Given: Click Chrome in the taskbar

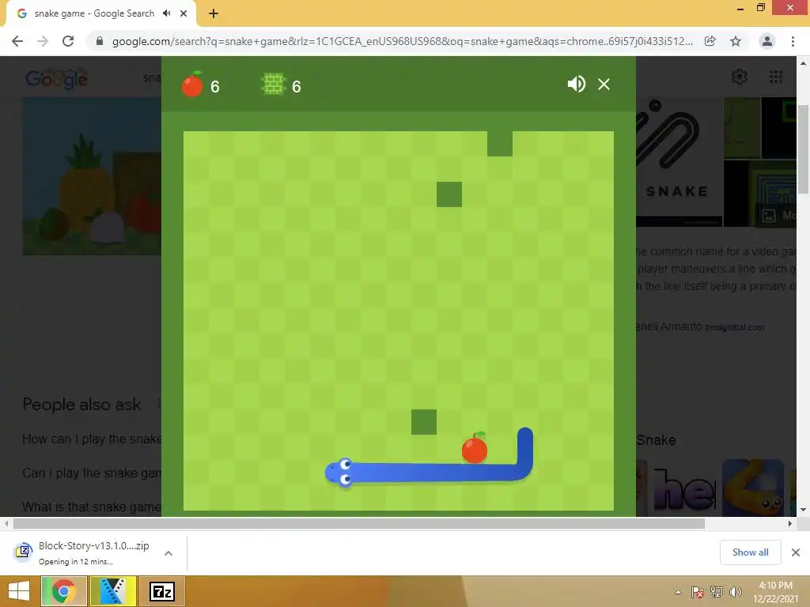Looking at the screenshot, I should coord(64,591).
